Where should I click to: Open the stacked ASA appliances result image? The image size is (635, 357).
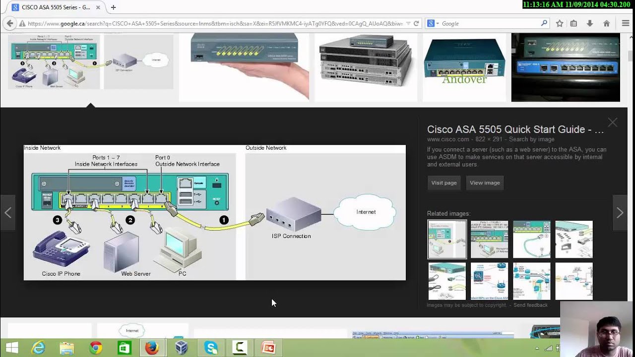366,67
